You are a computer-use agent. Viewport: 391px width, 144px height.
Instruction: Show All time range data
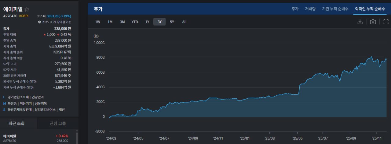tap(184, 22)
